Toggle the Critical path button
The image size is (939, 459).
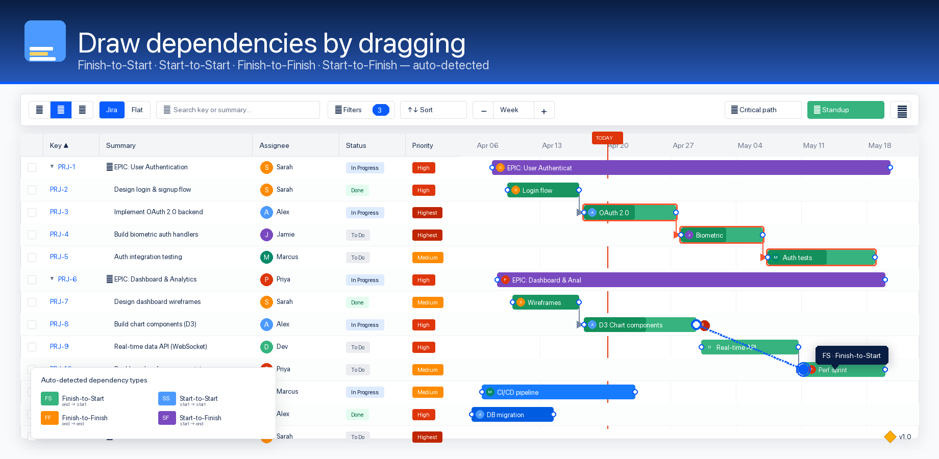(x=762, y=110)
